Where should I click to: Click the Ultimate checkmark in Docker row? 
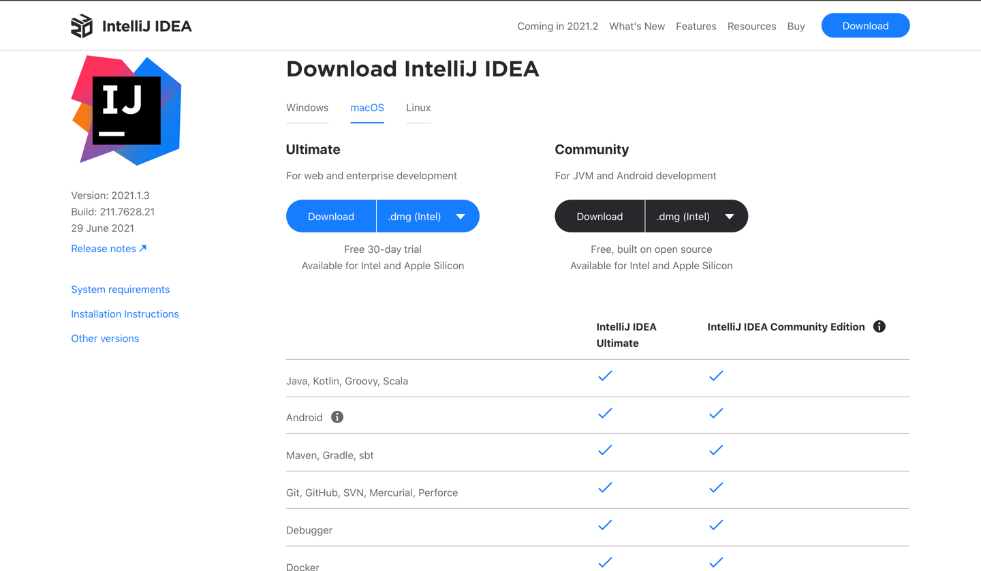tap(605, 562)
